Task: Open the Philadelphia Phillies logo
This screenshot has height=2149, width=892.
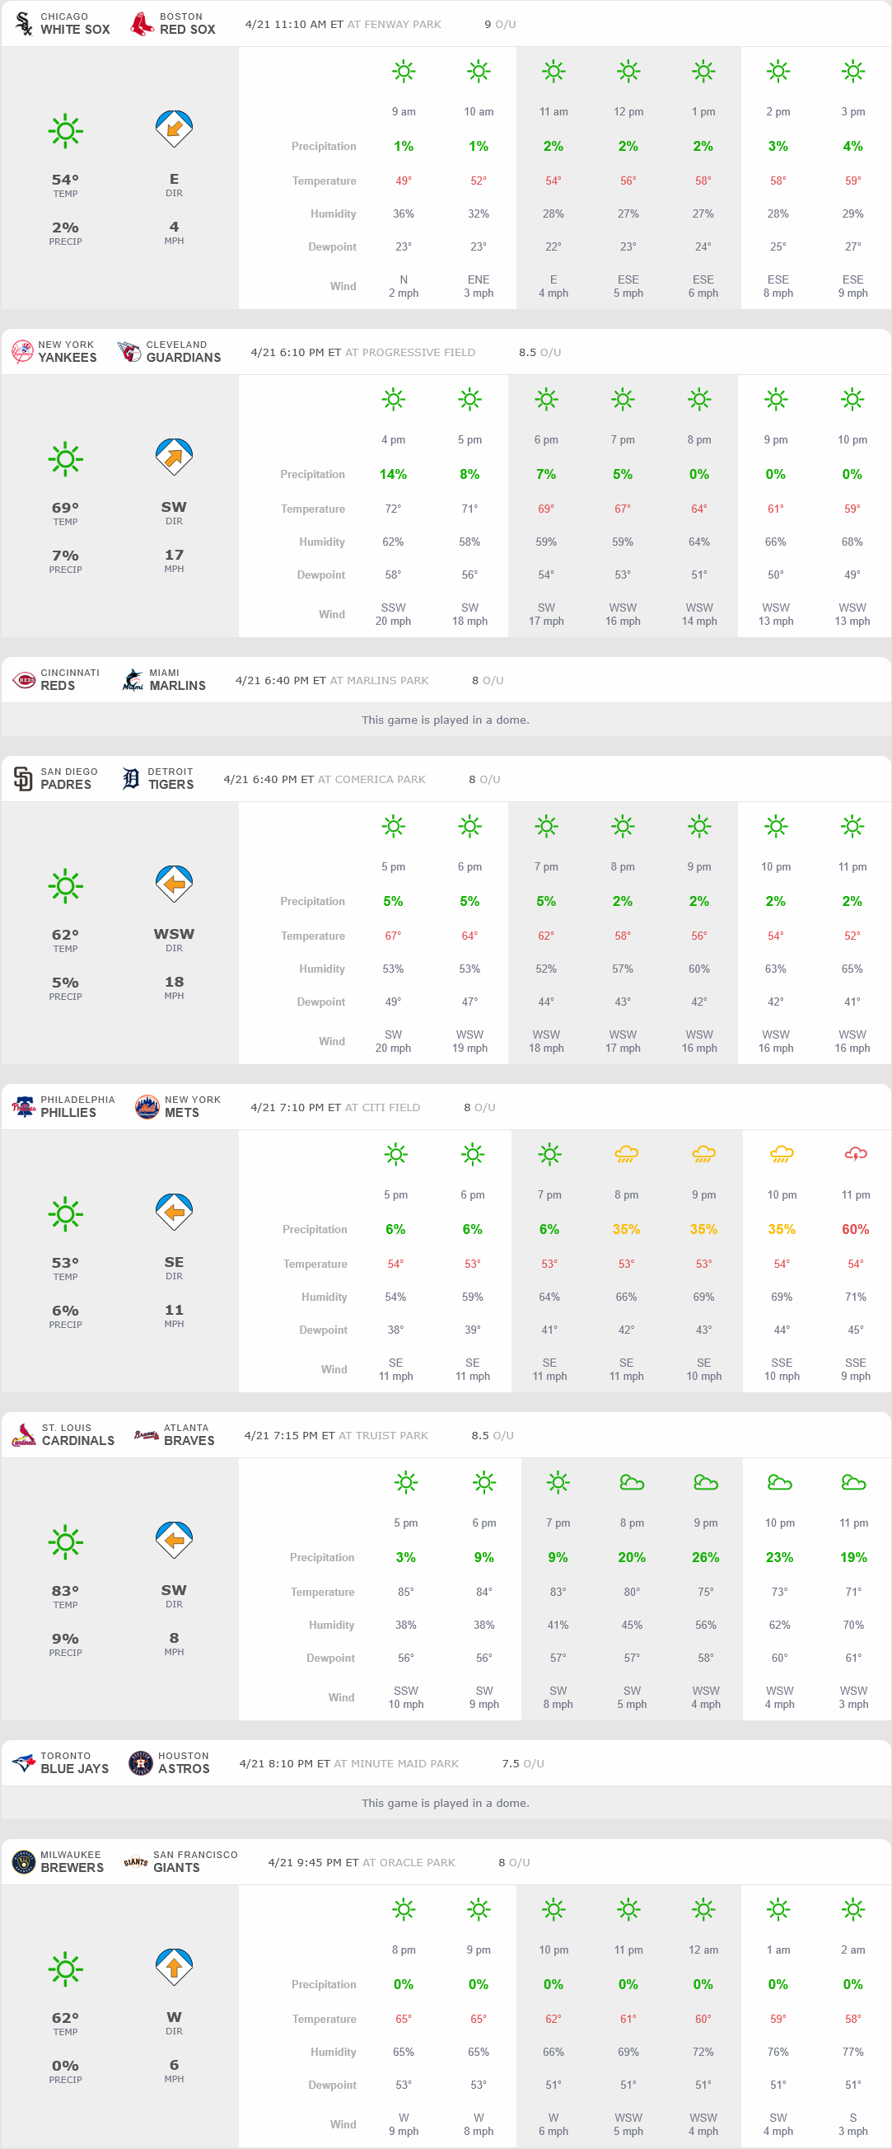Action: pyautogui.click(x=23, y=1106)
